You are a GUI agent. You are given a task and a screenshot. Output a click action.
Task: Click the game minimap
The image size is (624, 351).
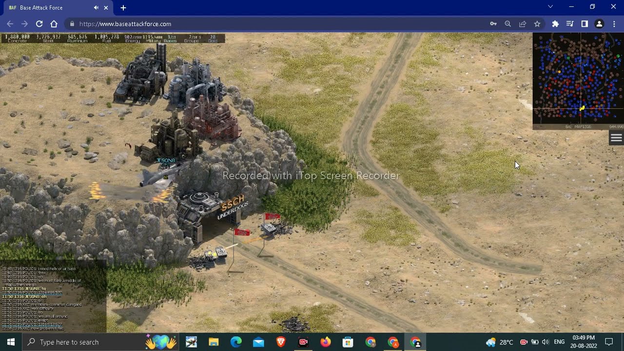click(x=578, y=78)
